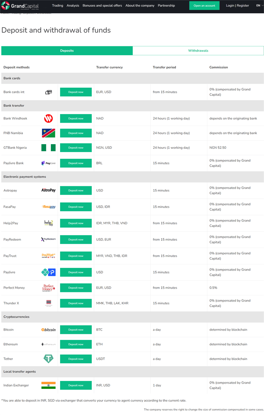Click the Electronic payment systems heading
Image resolution: width=264 pixels, height=415 pixels.
pos(25,177)
